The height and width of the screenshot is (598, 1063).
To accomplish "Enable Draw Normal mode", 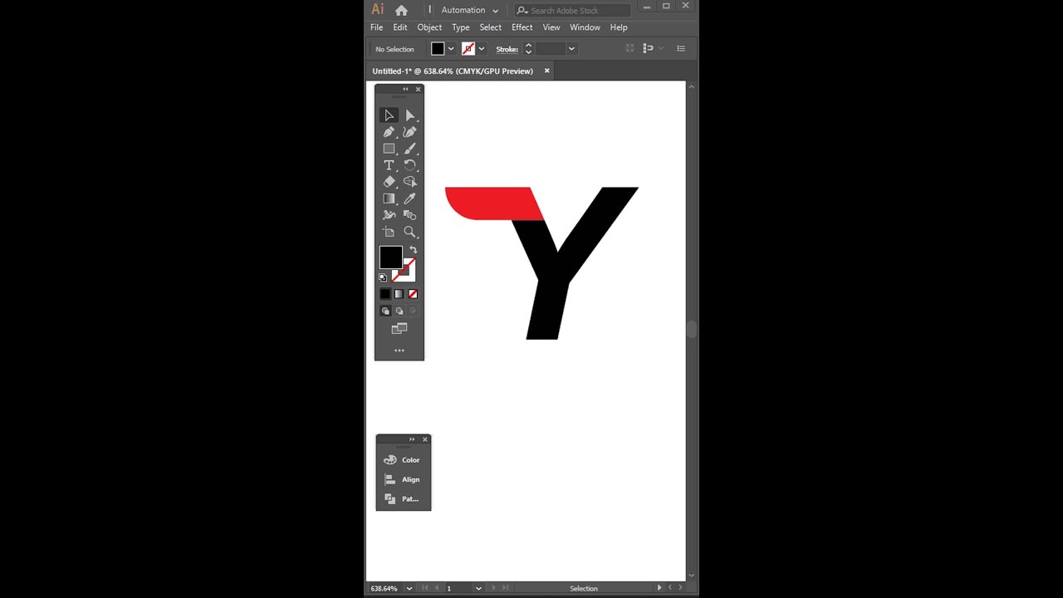I will pyautogui.click(x=385, y=311).
